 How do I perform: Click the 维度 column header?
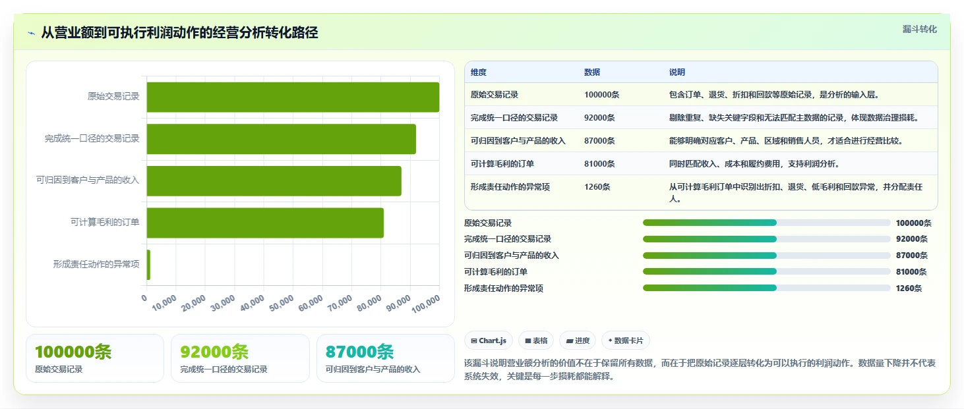coord(479,72)
